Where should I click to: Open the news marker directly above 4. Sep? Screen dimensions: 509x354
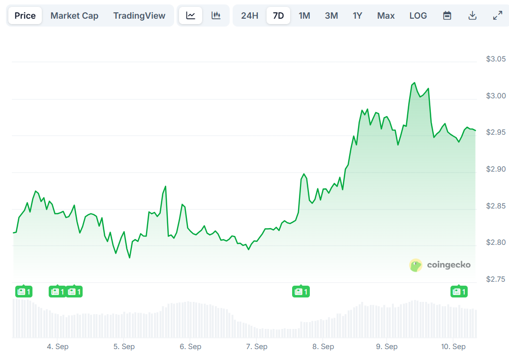(x=58, y=292)
